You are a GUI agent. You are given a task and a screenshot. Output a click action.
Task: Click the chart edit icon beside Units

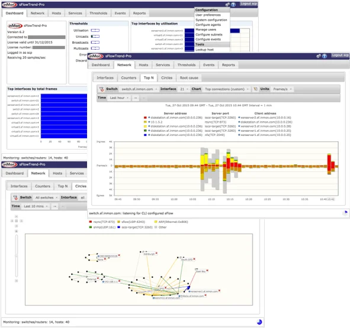pos(255,89)
